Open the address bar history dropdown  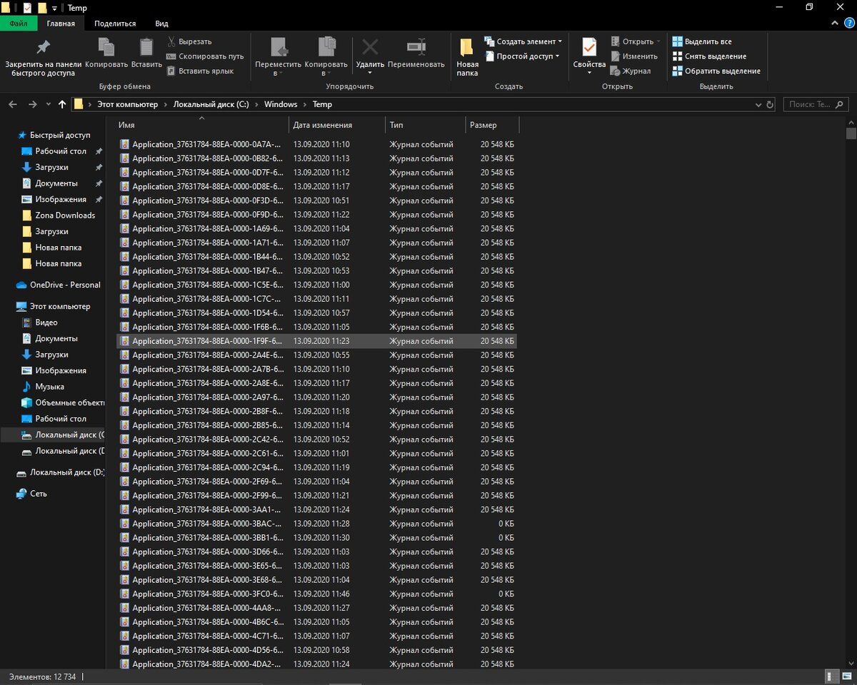(759, 104)
